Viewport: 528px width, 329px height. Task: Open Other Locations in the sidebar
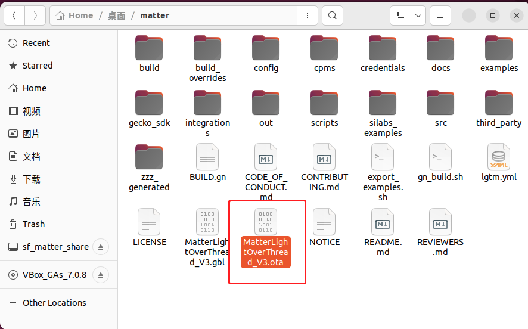pos(54,303)
